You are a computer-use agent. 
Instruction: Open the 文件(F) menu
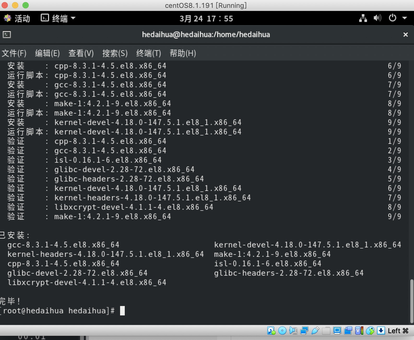(x=14, y=53)
